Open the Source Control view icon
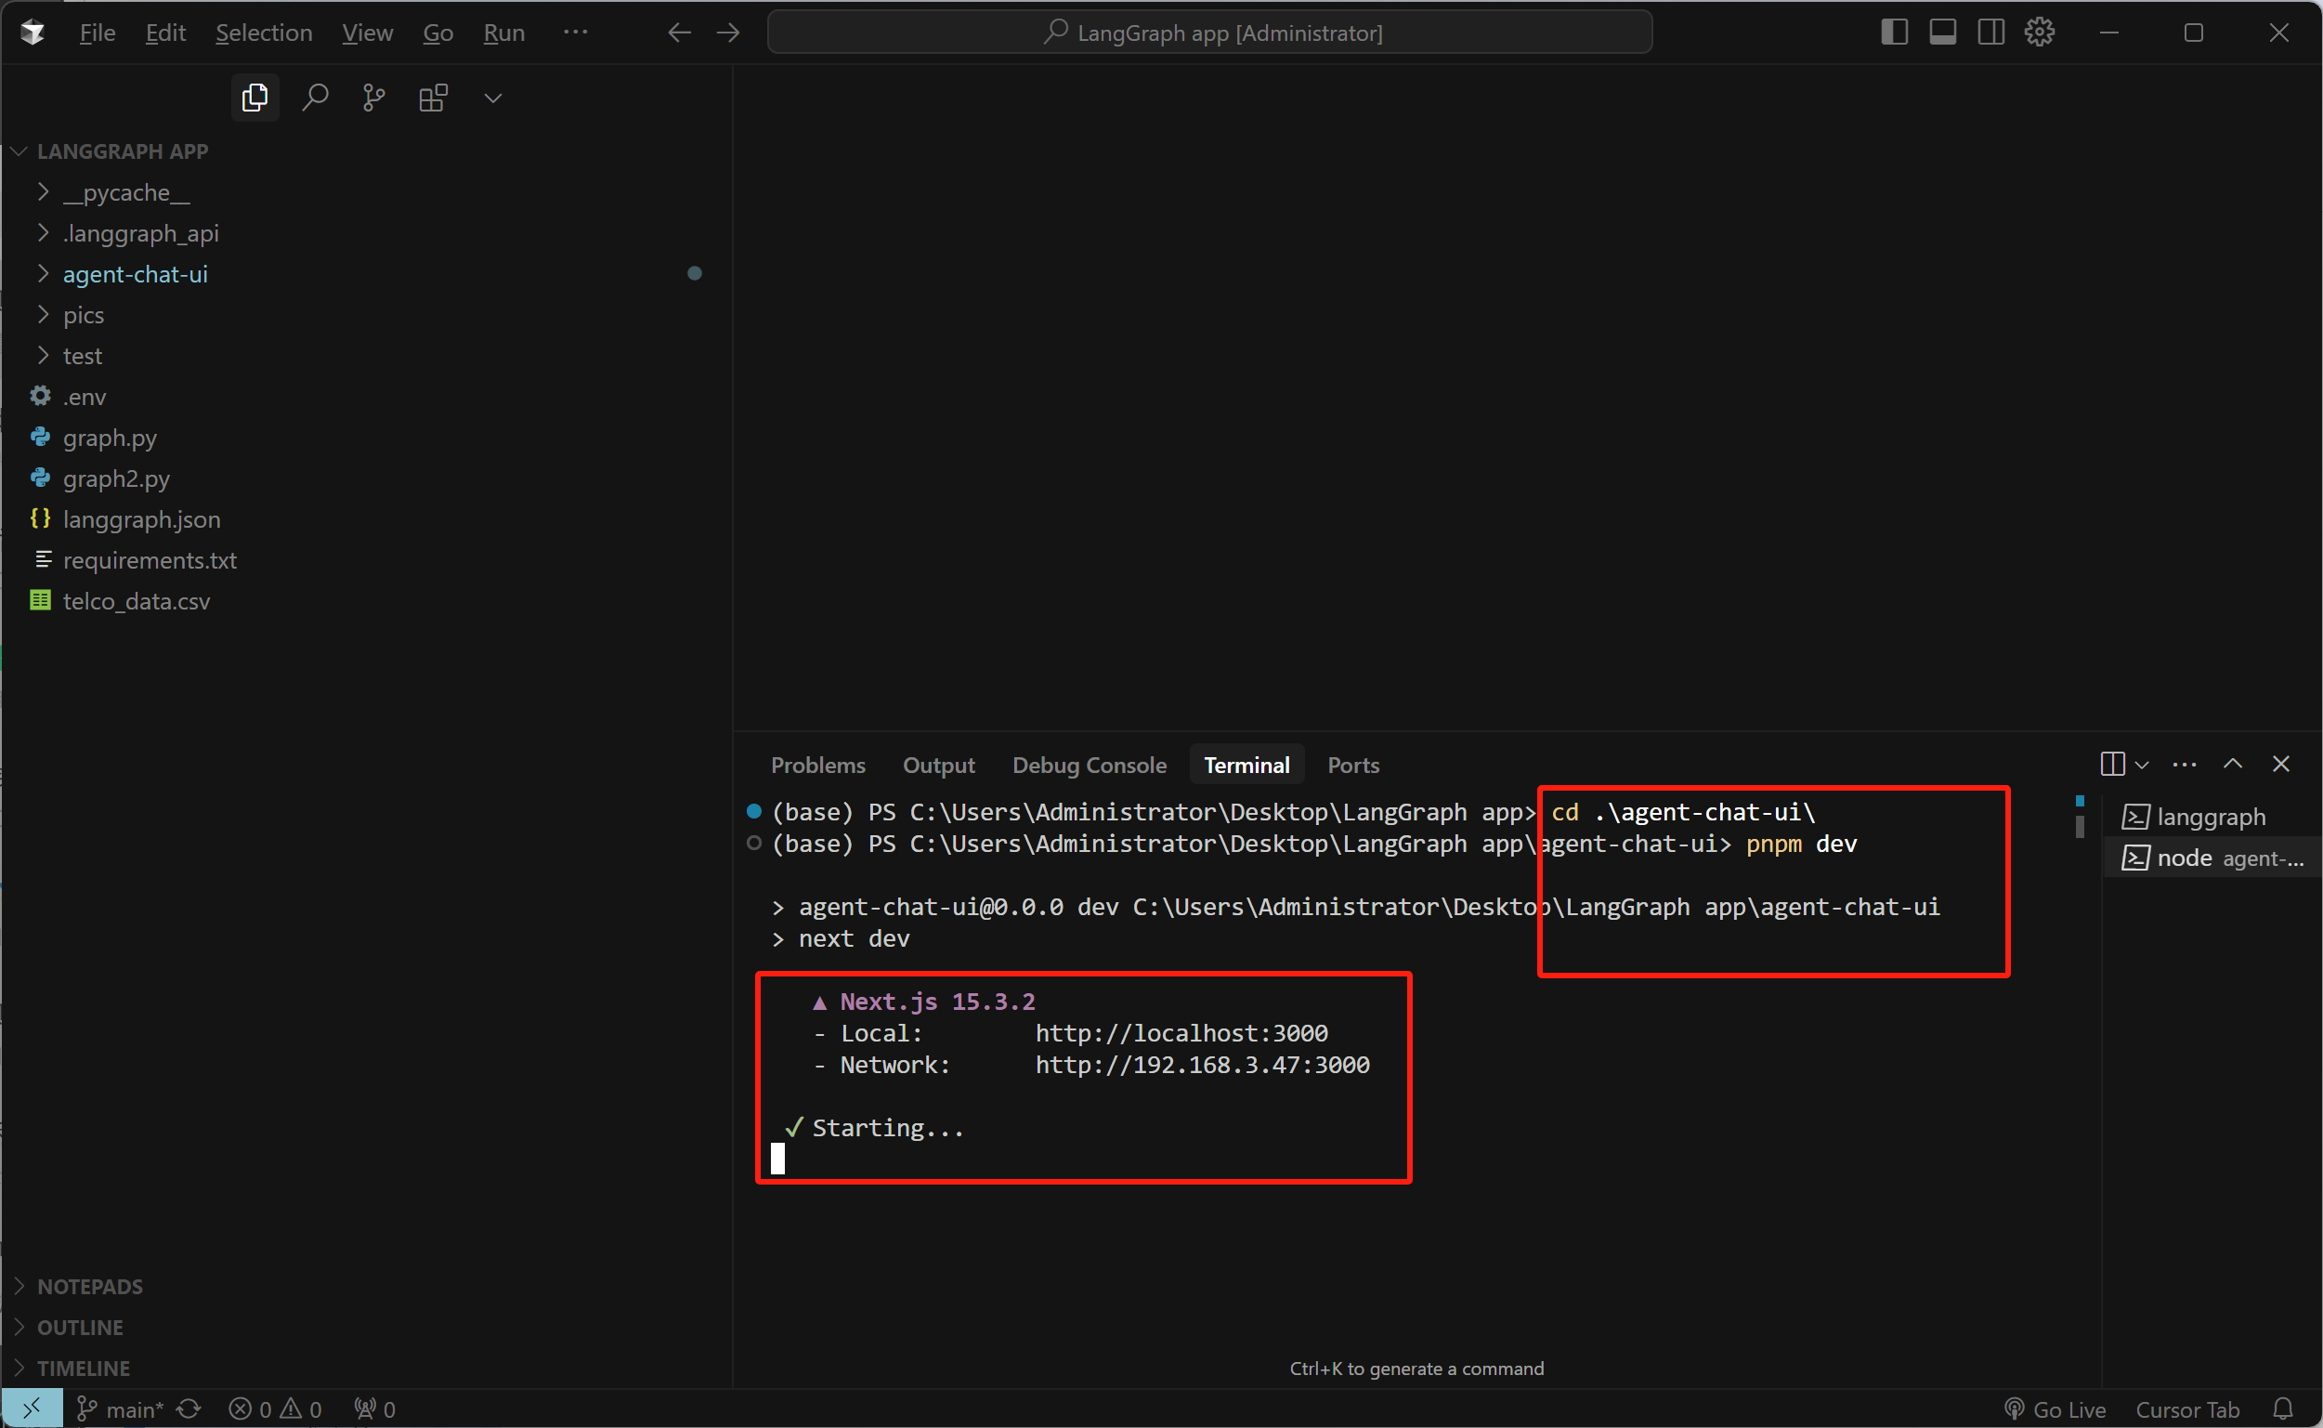Image resolution: width=2323 pixels, height=1428 pixels. pyautogui.click(x=373, y=98)
